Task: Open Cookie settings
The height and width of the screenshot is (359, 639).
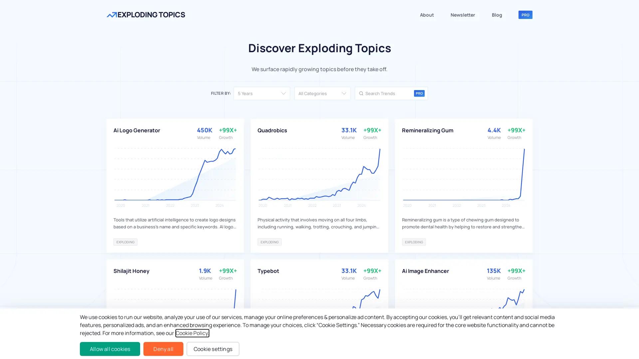Action: click(213, 349)
